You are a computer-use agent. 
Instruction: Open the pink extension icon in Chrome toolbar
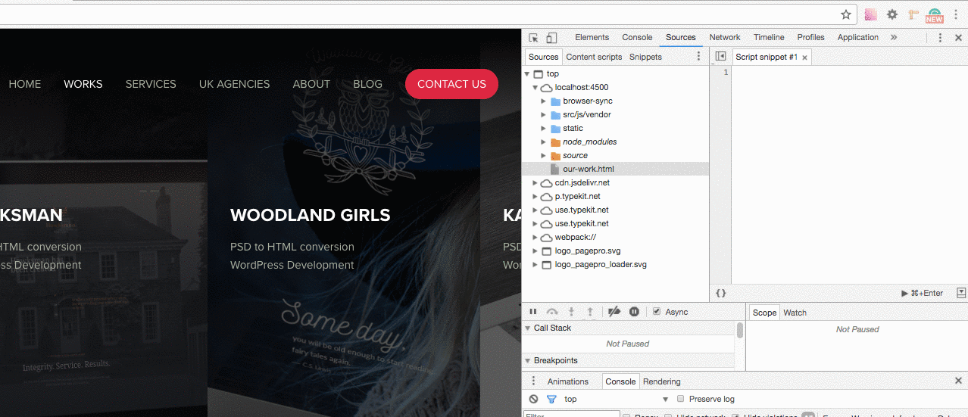[x=870, y=14]
